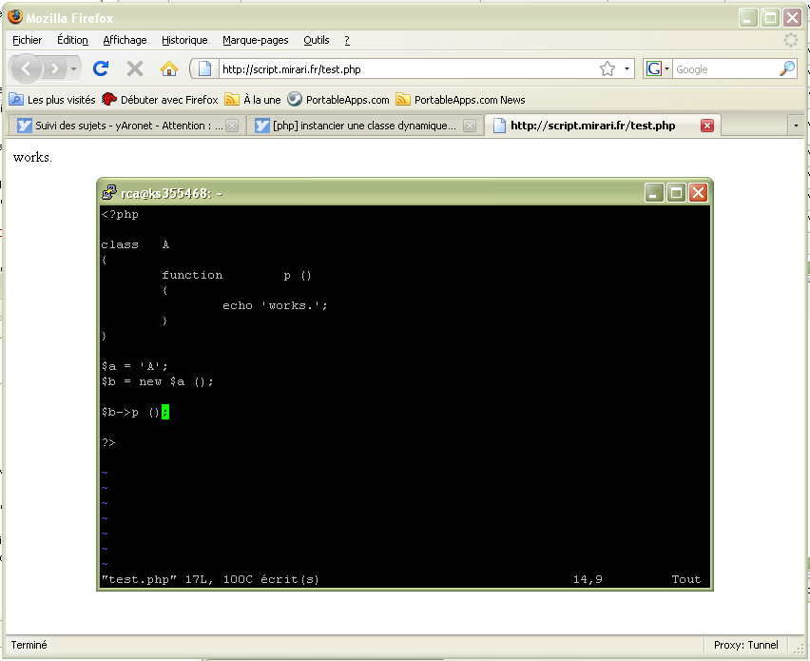This screenshot has width=810, height=661.
Task: Click the Stop loading icon
Action: coord(135,68)
